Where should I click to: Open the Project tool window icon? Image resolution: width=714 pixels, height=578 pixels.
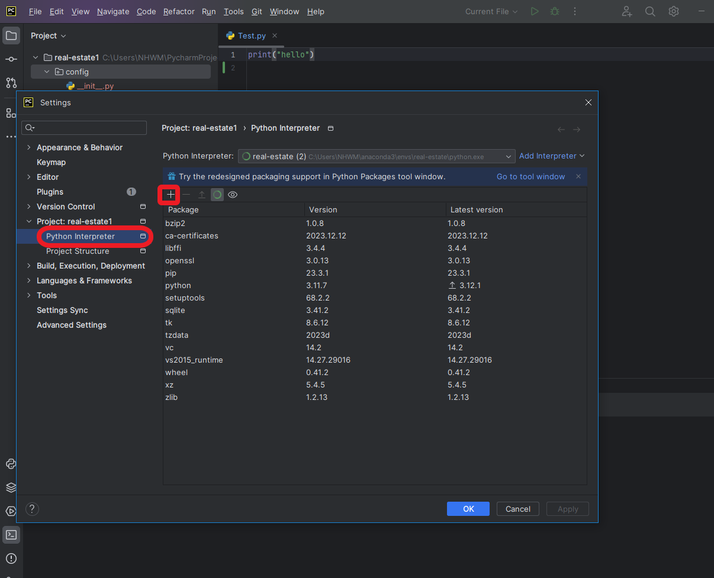11,35
